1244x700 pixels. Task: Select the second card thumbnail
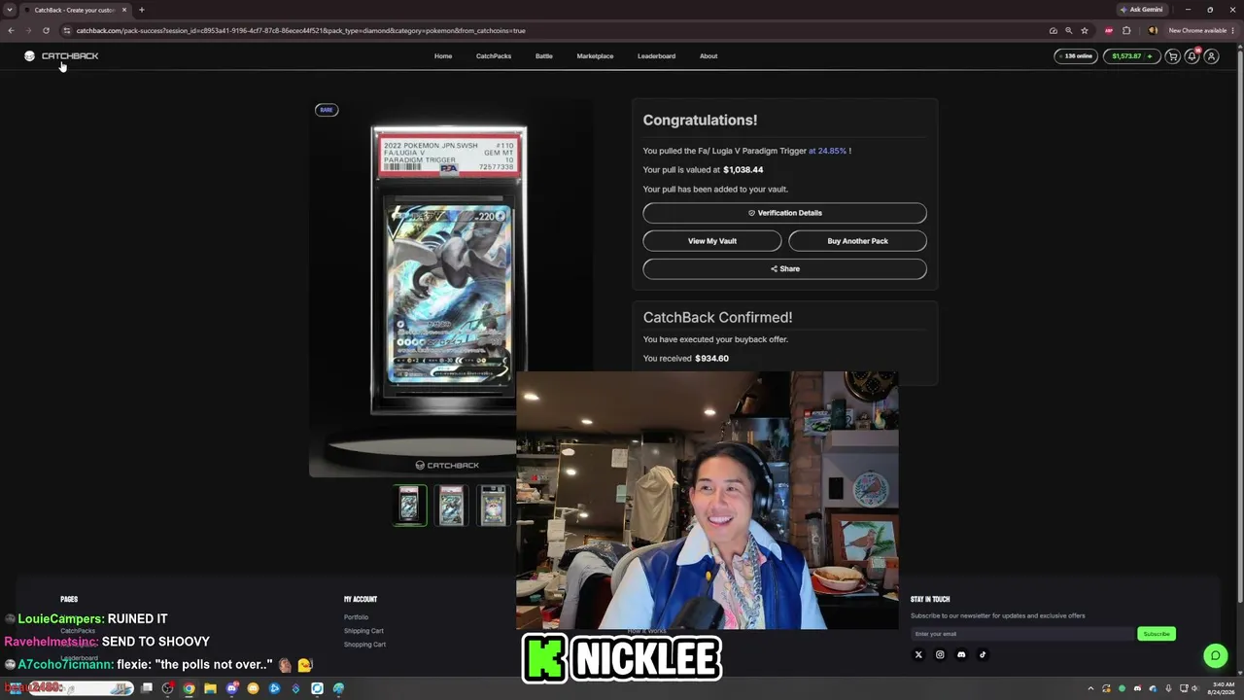coord(451,506)
